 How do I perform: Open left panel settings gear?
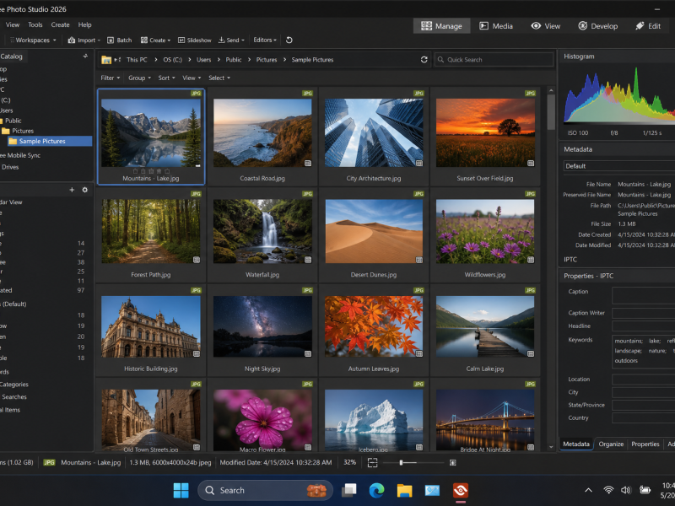(x=85, y=190)
